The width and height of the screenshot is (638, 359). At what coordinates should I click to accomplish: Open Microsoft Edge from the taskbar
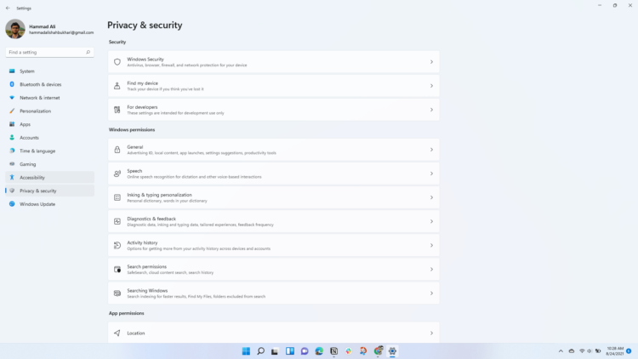tap(319, 350)
